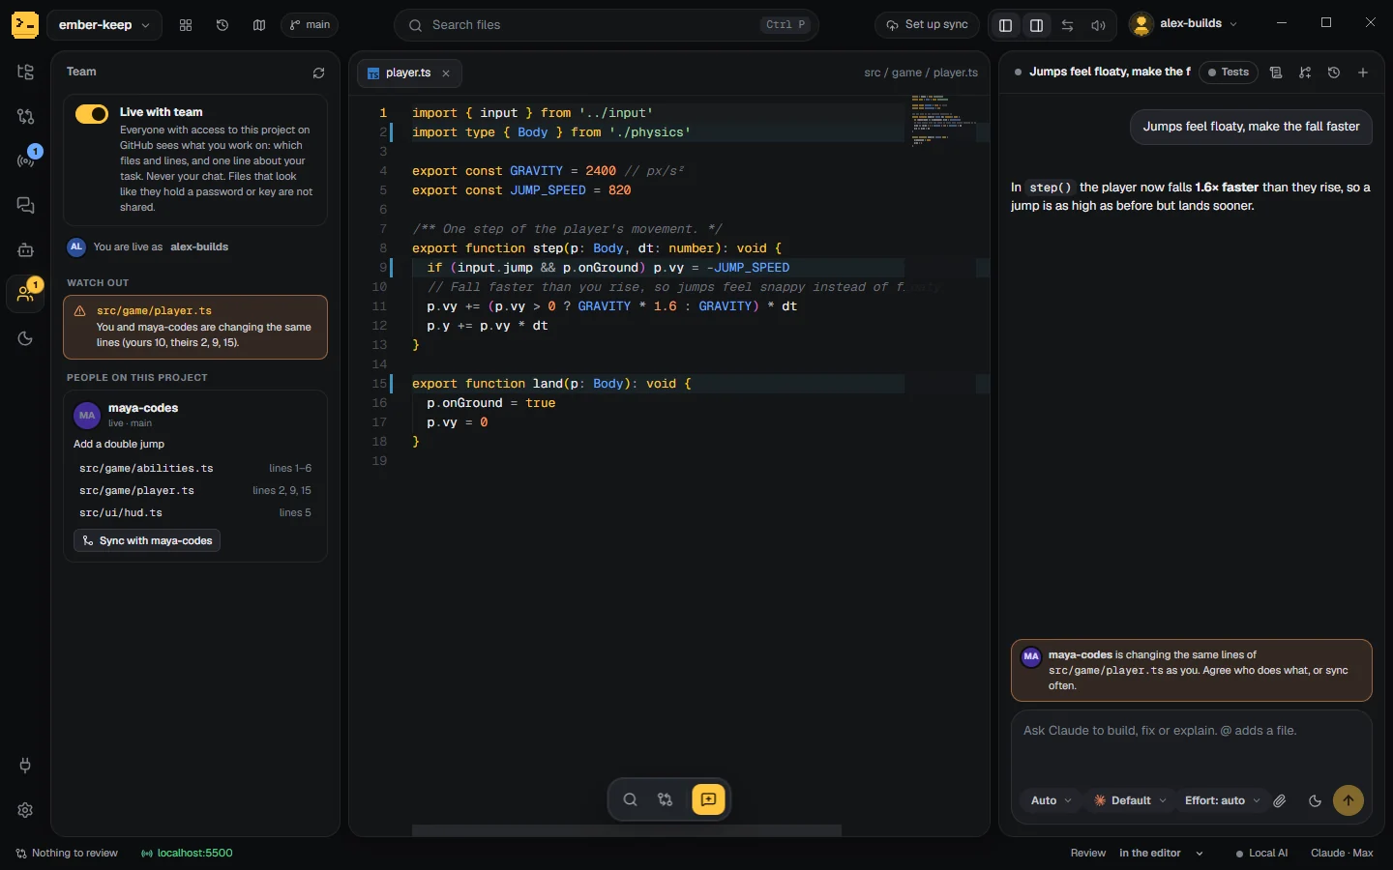Toggle the moon icon in chat composer
1393x870 pixels.
click(x=1315, y=800)
